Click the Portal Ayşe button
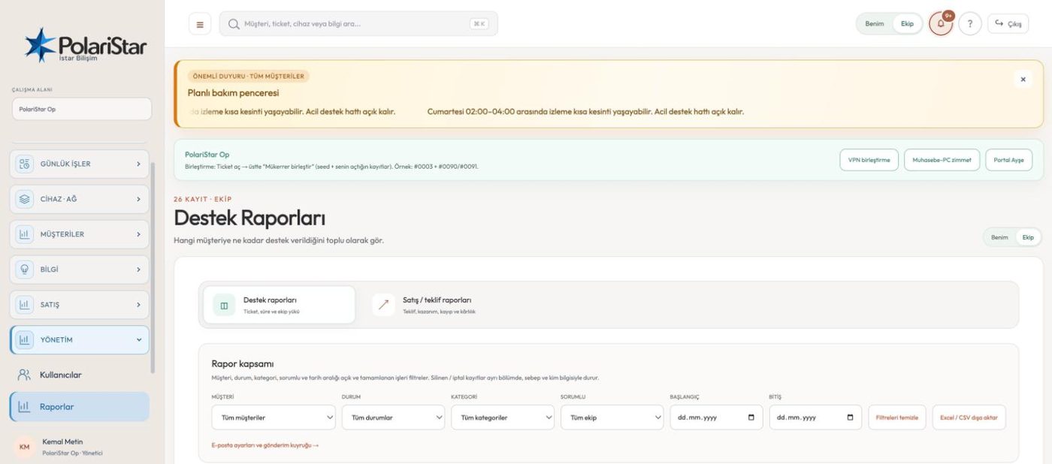The width and height of the screenshot is (1052, 464). click(1008, 160)
